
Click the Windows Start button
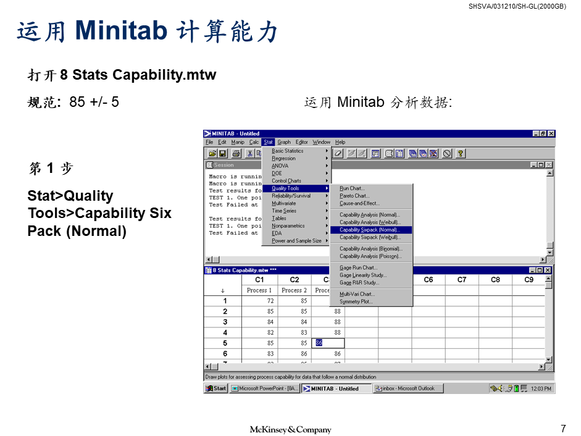coord(216,388)
